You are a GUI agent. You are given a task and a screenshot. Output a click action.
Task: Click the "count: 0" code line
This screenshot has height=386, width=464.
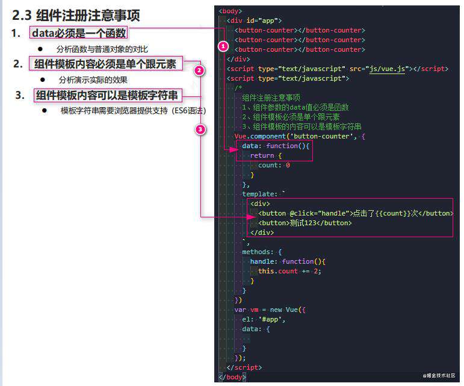(274, 165)
